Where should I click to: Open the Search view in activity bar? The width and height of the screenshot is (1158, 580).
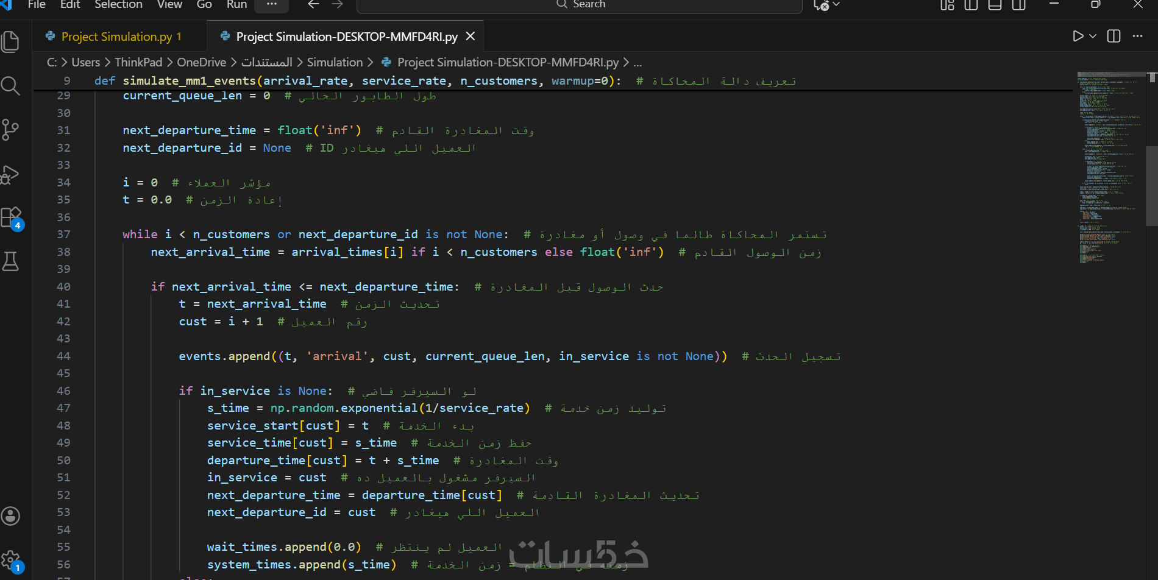pyautogui.click(x=11, y=86)
